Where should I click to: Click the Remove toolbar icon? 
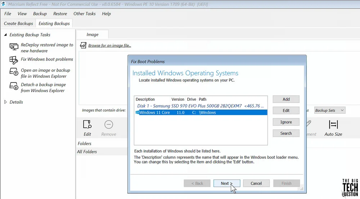coord(109,125)
